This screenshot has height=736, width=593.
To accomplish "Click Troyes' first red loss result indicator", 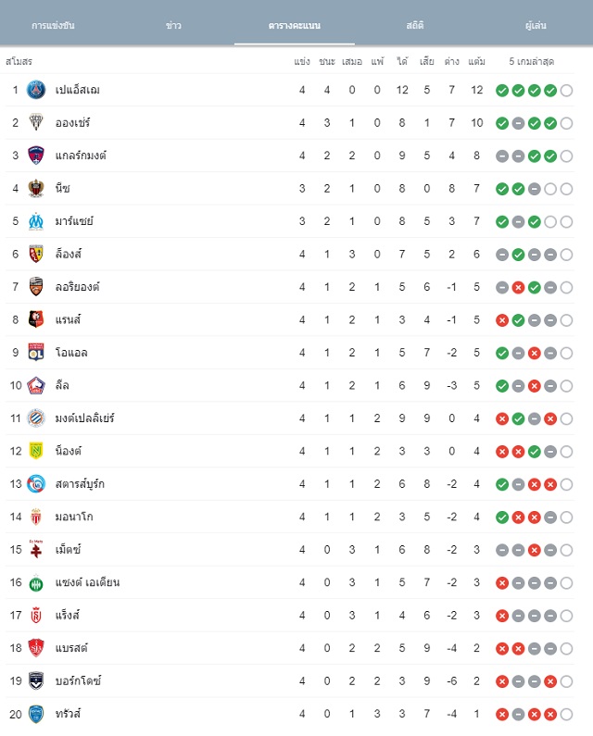I will click(x=502, y=715).
